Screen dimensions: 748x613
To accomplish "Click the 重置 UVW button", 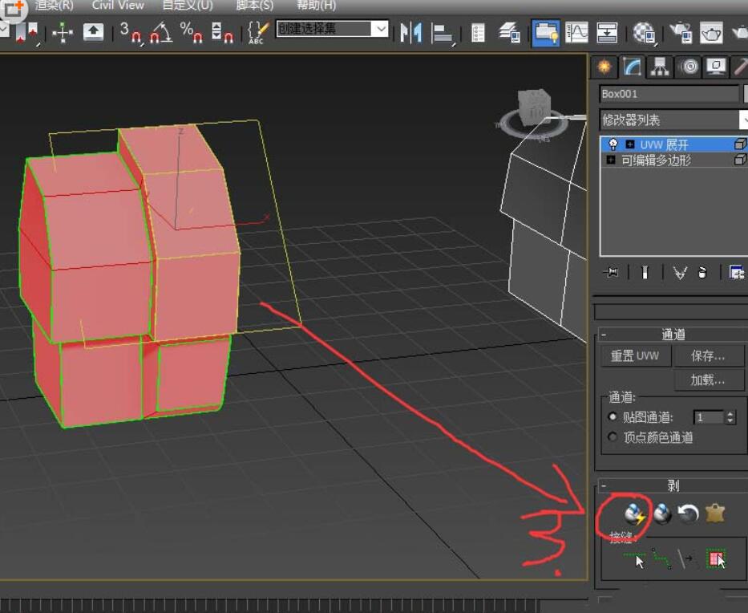I will [x=635, y=355].
